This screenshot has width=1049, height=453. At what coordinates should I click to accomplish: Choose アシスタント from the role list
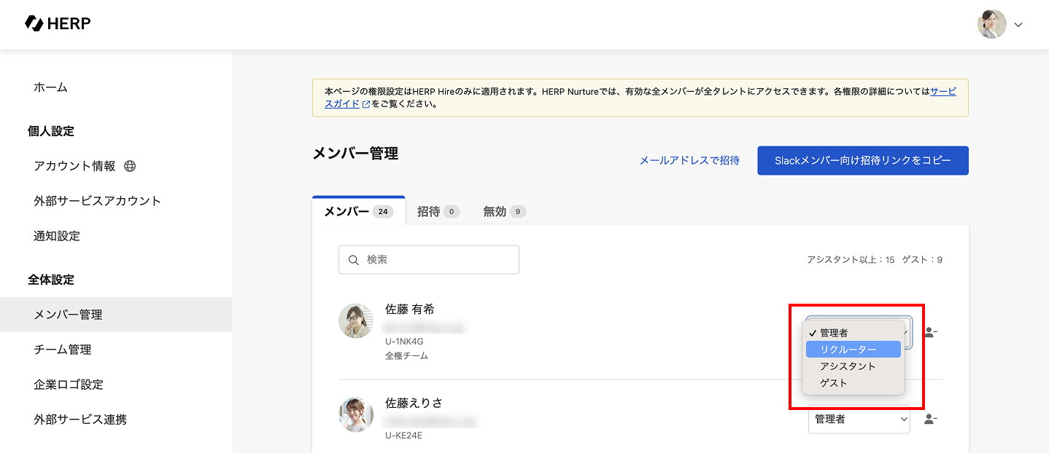pos(847,366)
